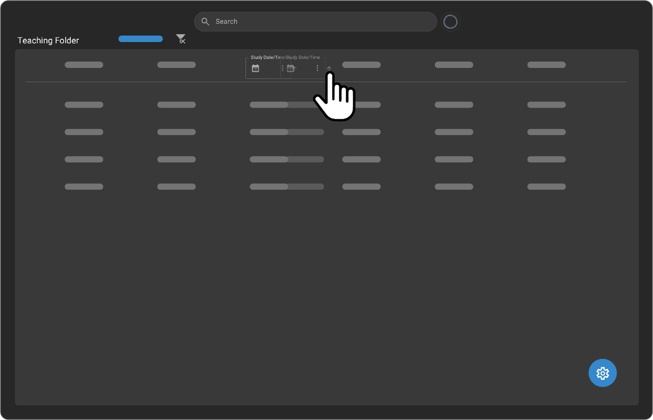Open the three-dot menu of the left Study Date/Time column
Image resolution: width=653 pixels, height=420 pixels.
(x=283, y=69)
